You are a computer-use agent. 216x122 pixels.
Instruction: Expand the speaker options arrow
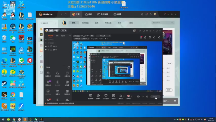pyautogui.click(x=132, y=96)
